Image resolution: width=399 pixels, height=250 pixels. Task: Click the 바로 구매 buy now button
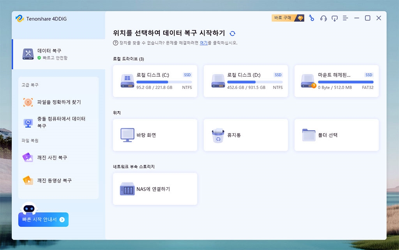pyautogui.click(x=288, y=18)
